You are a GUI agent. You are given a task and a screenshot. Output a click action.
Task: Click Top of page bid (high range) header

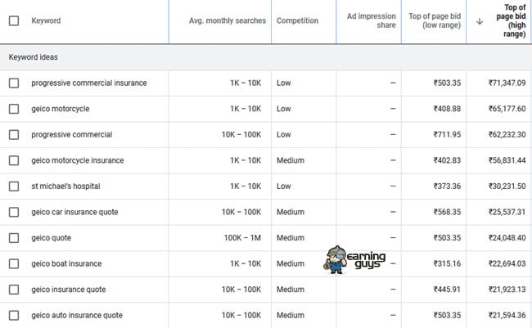tap(511, 20)
